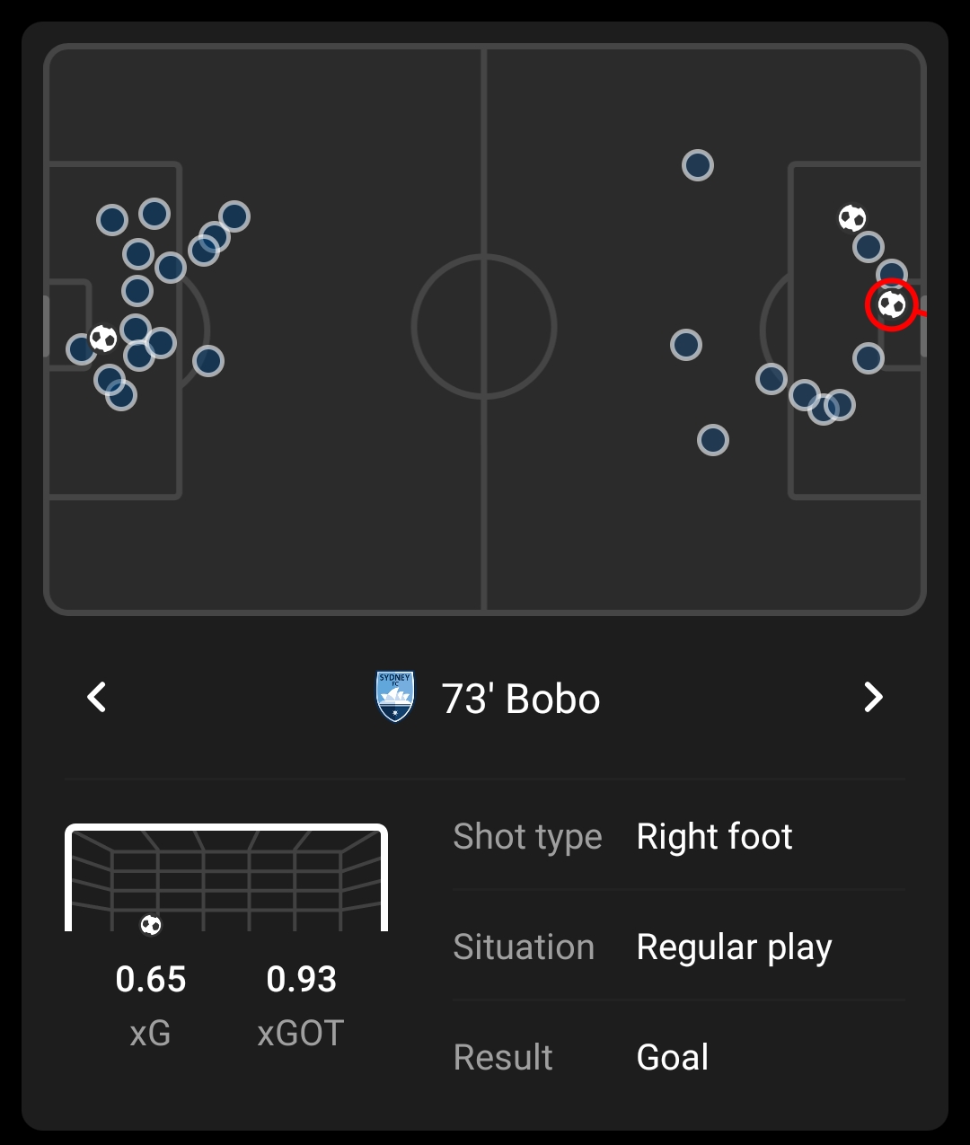The width and height of the screenshot is (970, 1145).
Task: Click the Result Goal row
Action: click(679, 1057)
